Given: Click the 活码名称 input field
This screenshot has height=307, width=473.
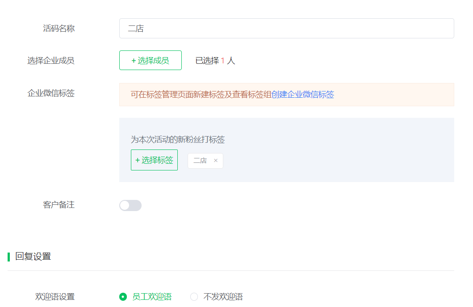Looking at the screenshot, I should [286, 28].
